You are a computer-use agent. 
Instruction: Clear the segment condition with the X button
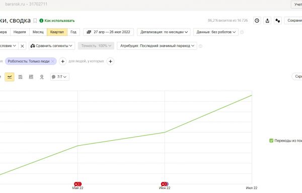point(22,46)
